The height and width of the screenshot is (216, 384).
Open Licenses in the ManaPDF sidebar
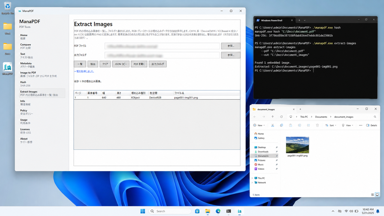click(42, 131)
